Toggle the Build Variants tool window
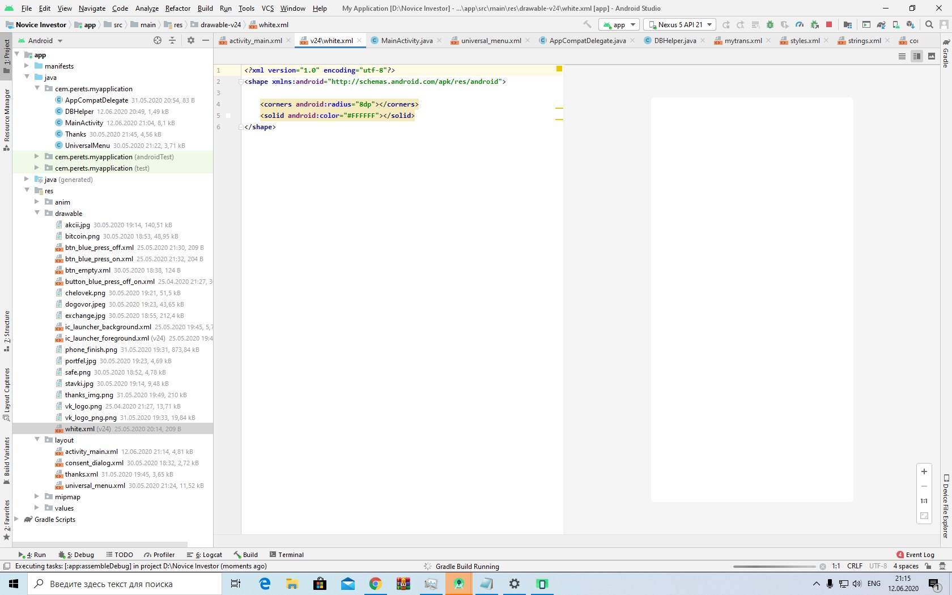Image resolution: width=952 pixels, height=595 pixels. pos(7,460)
